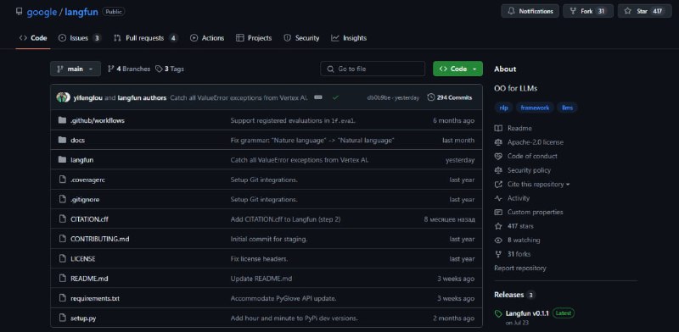Focus the Go to file search field
The image size is (679, 332).
click(373, 69)
